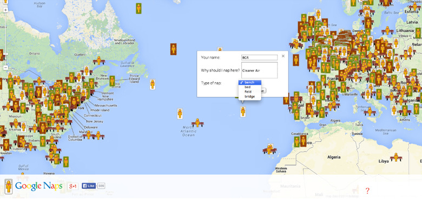This screenshot has height=199, width=422.
Task: Select green nap marker near Nova Scotia
Action: point(112,81)
